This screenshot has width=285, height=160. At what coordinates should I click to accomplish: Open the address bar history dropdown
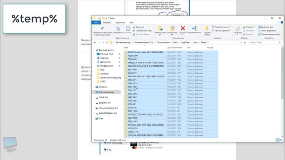[241, 43]
